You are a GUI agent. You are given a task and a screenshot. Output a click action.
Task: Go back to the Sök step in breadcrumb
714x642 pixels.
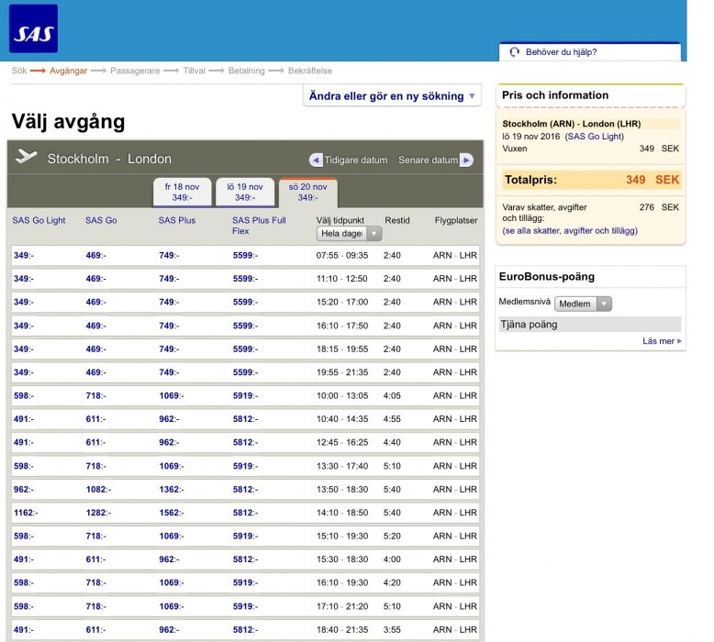[x=18, y=71]
